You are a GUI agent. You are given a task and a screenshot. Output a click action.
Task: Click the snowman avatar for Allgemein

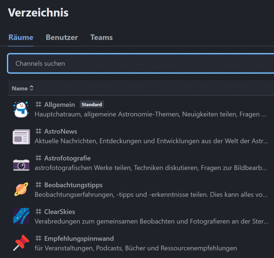(21, 109)
